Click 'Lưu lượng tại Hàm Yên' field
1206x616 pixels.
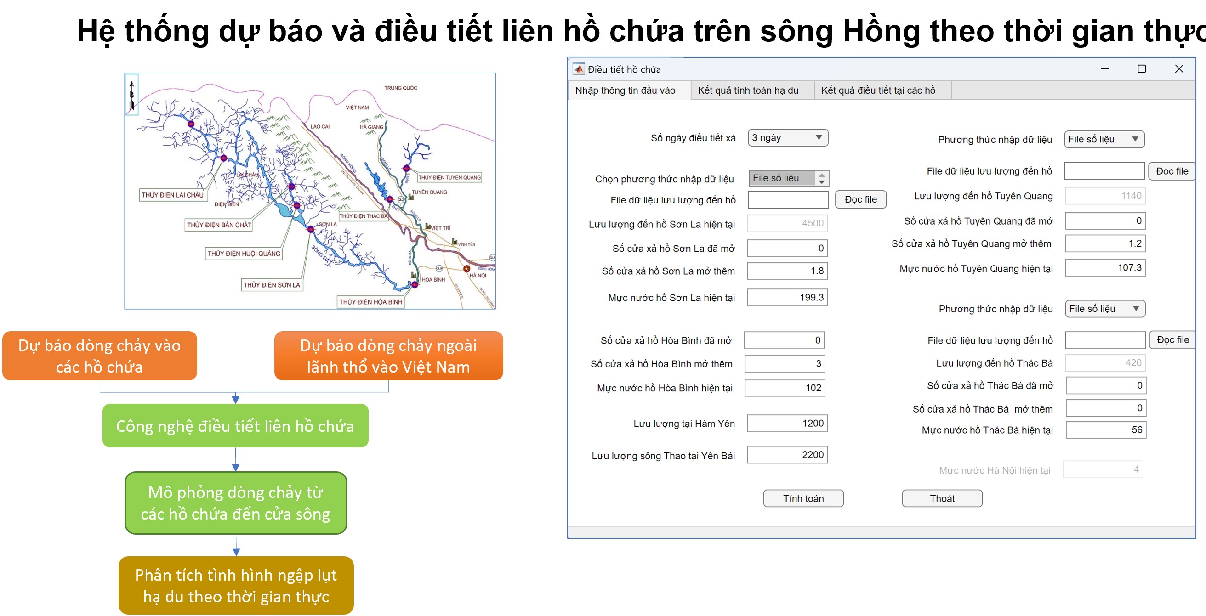787,424
